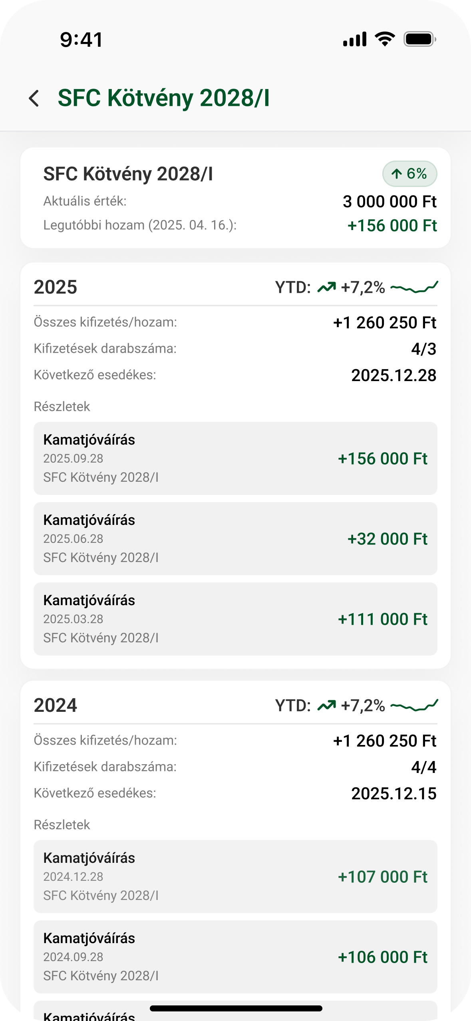
Task: Tap the +156 000 Ft latest yield amount
Action: tap(392, 226)
